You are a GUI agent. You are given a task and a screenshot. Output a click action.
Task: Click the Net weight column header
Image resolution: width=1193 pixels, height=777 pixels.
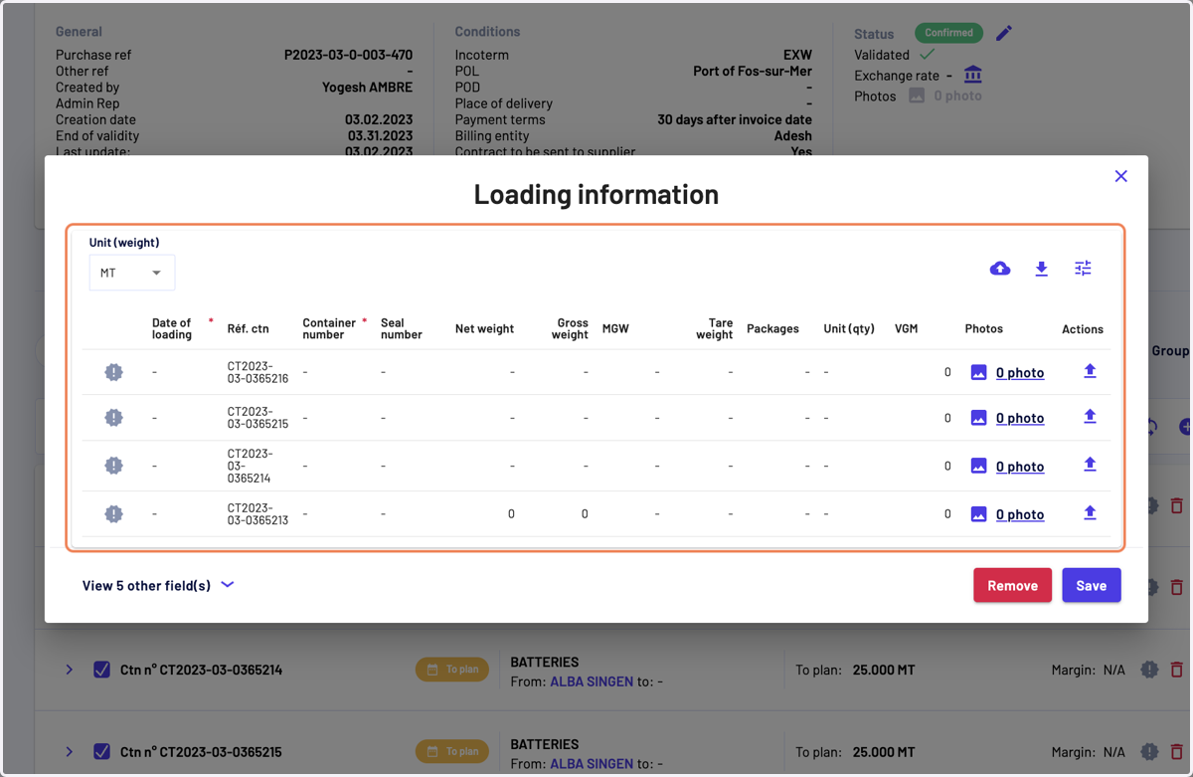(x=484, y=328)
